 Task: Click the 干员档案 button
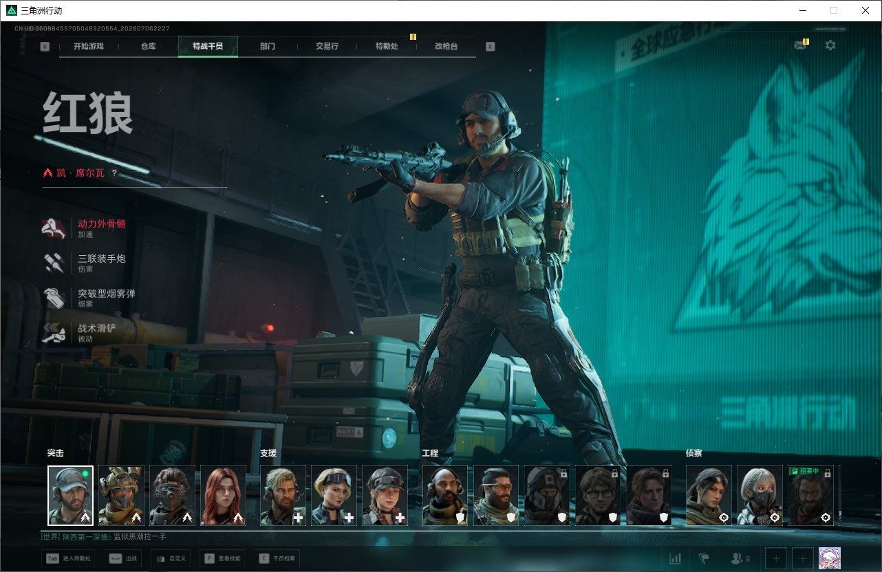click(276, 558)
